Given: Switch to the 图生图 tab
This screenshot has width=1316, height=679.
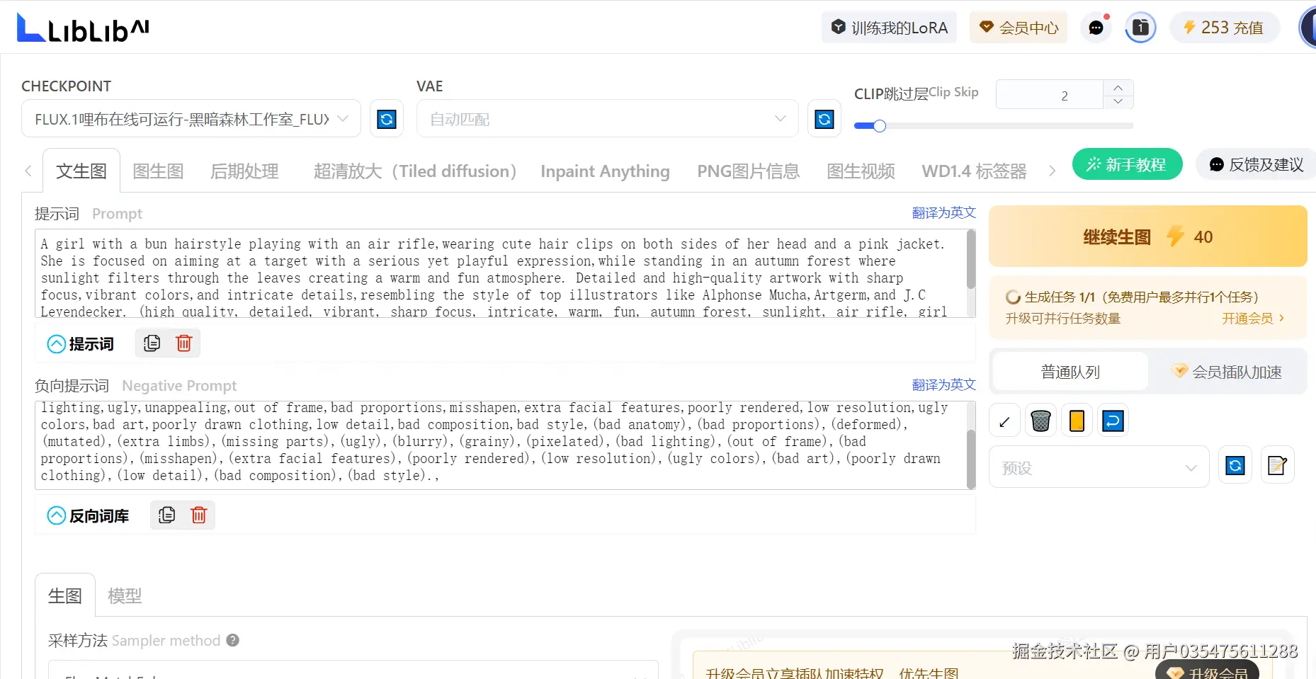Looking at the screenshot, I should [158, 171].
